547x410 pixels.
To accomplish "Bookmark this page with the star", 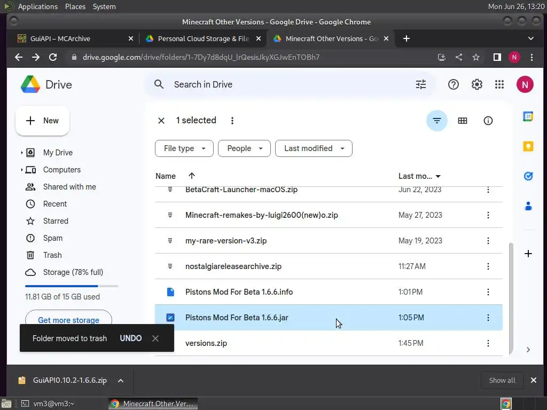I will coord(476,57).
